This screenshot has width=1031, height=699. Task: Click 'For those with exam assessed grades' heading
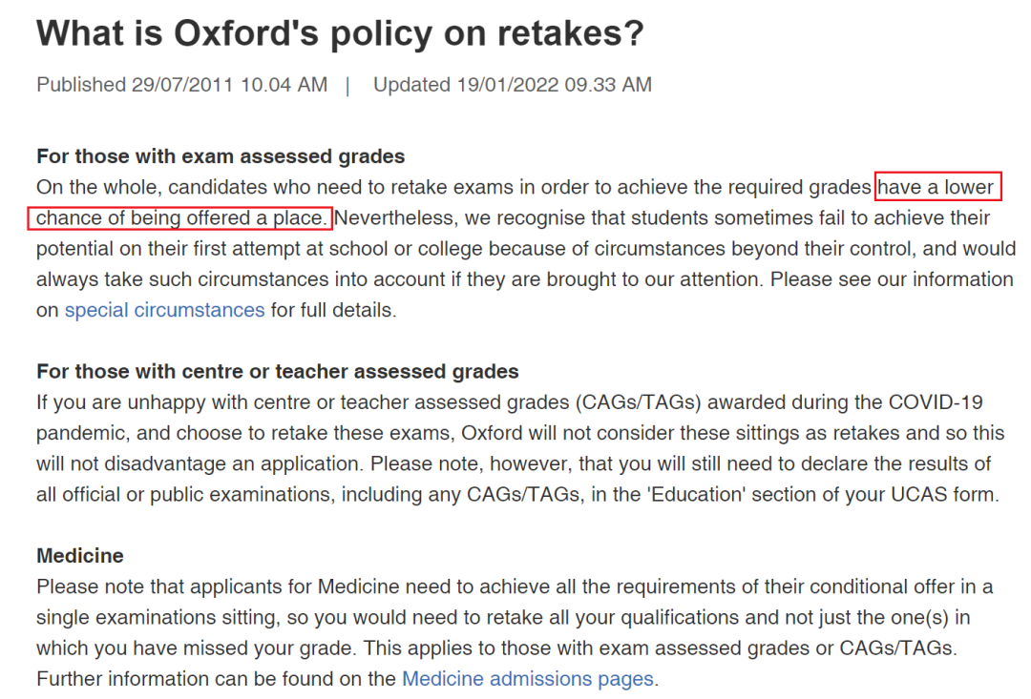pos(221,156)
